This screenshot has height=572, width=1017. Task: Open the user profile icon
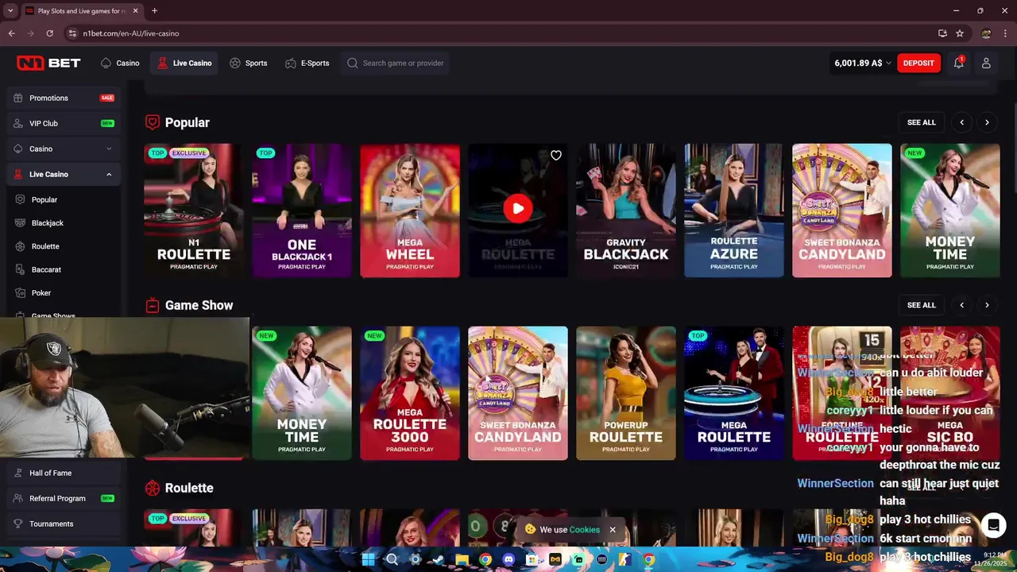[x=986, y=63]
